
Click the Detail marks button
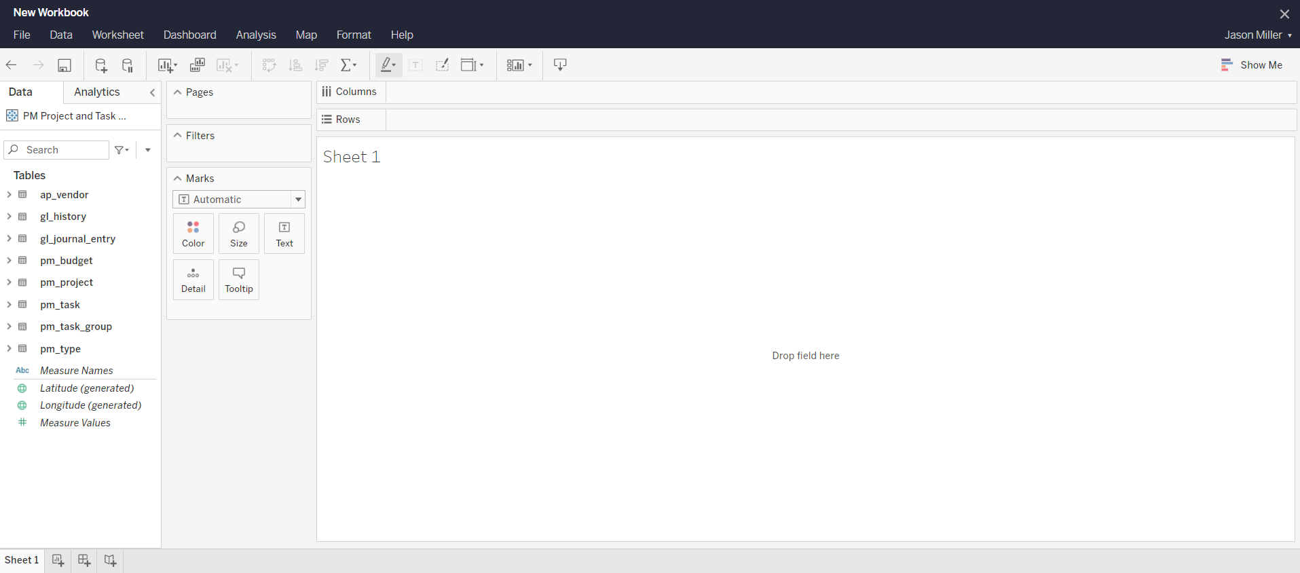(x=193, y=280)
